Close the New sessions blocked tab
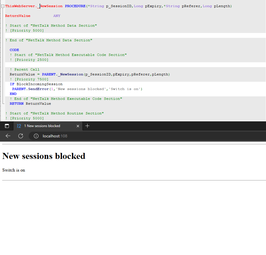This screenshot has height=255, width=266. click(x=78, y=126)
